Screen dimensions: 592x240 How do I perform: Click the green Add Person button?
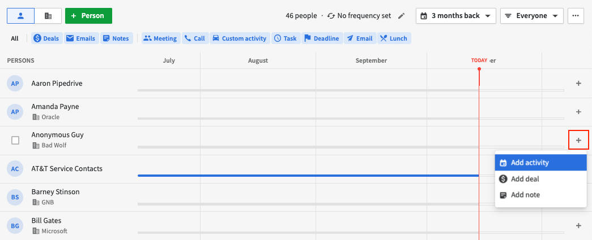click(x=88, y=16)
